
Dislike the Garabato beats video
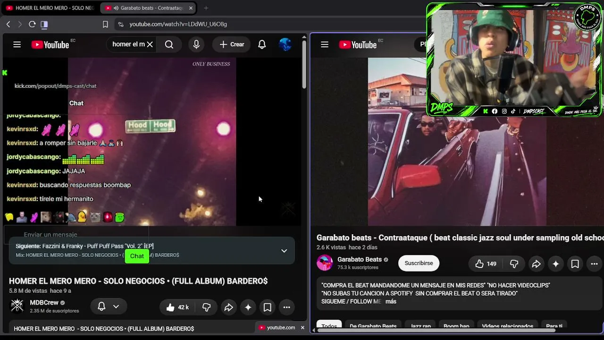point(514,264)
